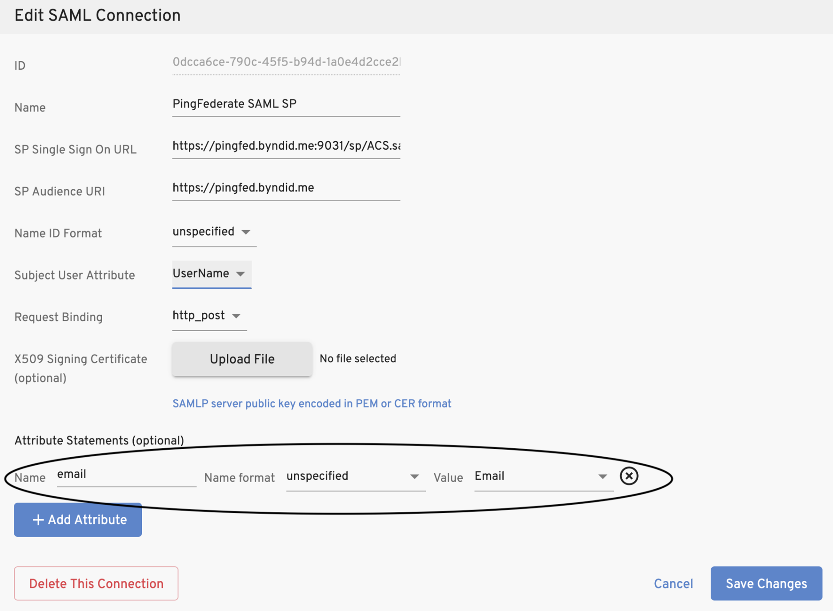Cancel editing the SAML connection
Viewport: 833px width, 611px height.
pyautogui.click(x=673, y=584)
